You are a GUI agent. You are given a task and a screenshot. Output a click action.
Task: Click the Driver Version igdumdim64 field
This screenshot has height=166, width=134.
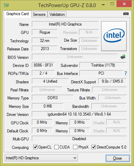[79, 114]
